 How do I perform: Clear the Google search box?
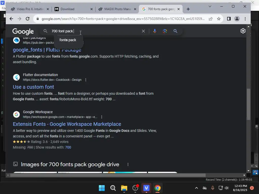143,31
